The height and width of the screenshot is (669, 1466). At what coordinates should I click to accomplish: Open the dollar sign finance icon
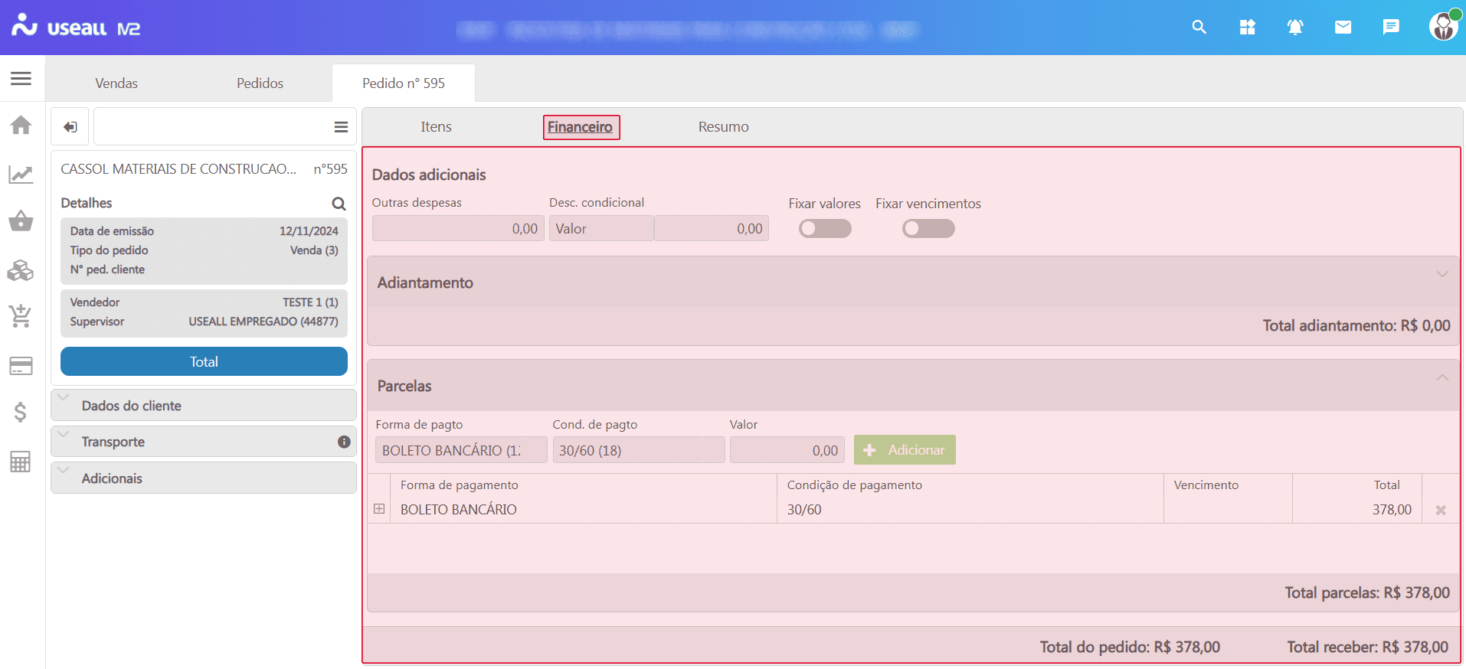pos(21,413)
